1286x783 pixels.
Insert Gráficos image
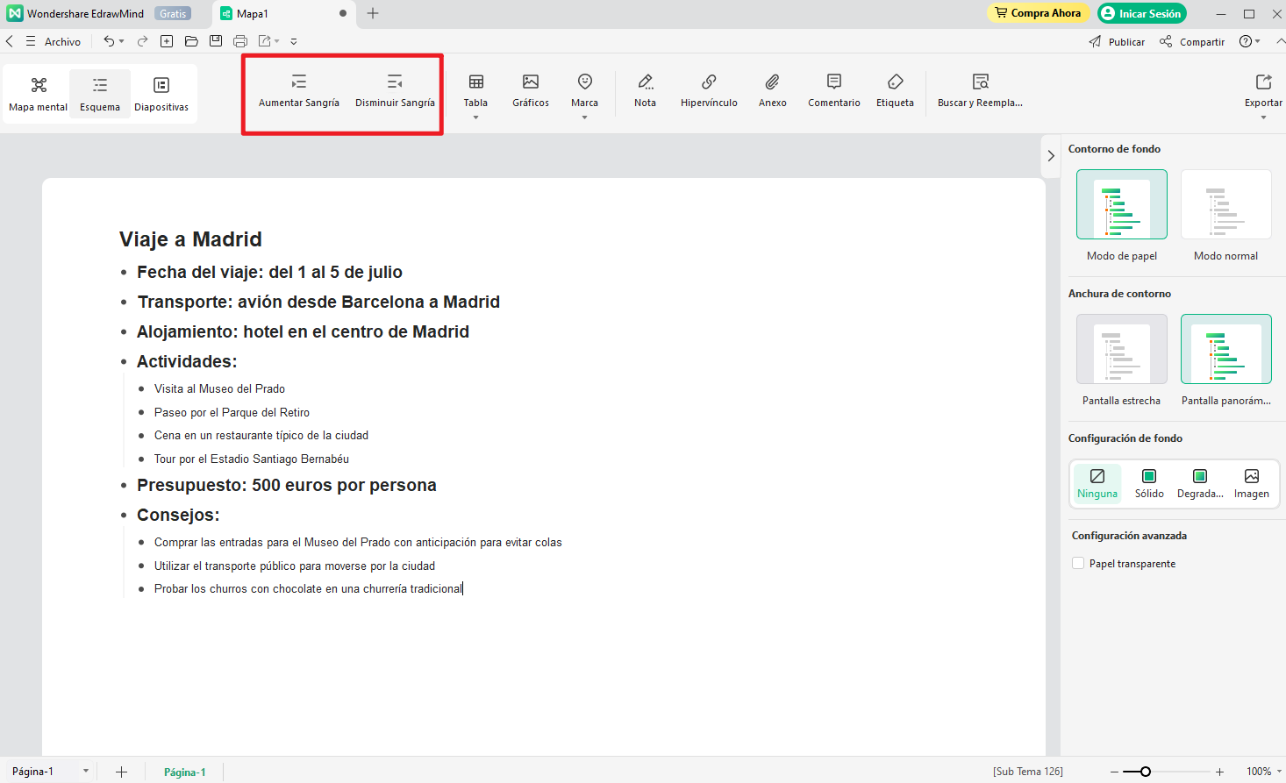[531, 91]
